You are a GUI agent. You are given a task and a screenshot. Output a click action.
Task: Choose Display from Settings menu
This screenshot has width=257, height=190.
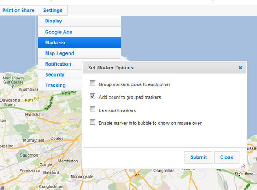click(80, 21)
